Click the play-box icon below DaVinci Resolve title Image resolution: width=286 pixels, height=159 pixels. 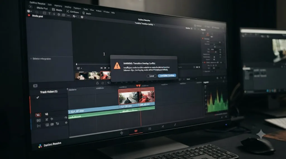click(x=31, y=7)
